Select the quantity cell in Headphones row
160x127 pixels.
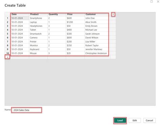pyautogui.click(x=57, y=26)
